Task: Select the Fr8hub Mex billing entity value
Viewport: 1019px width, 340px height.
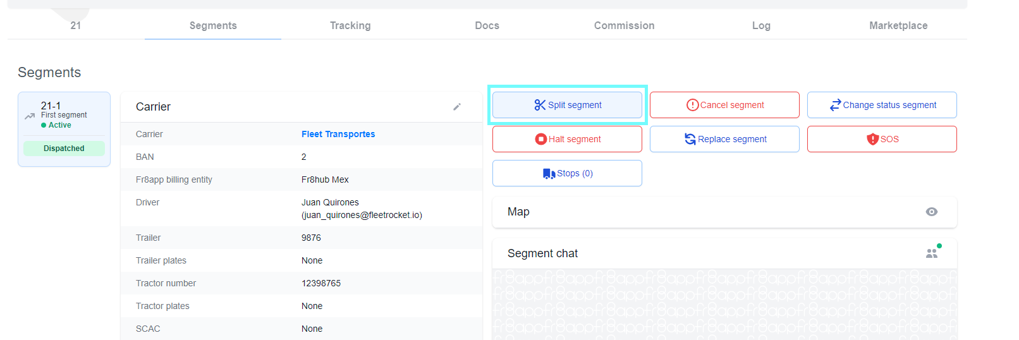Action: click(325, 179)
